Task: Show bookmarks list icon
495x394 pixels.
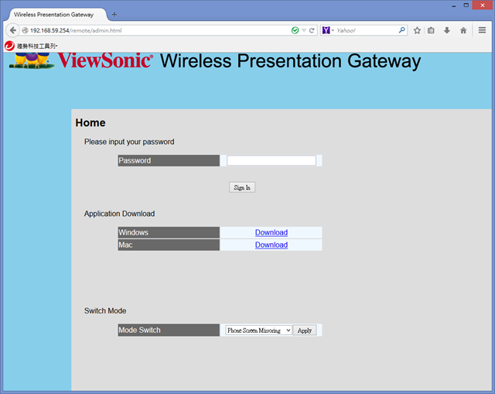Action: (x=431, y=30)
